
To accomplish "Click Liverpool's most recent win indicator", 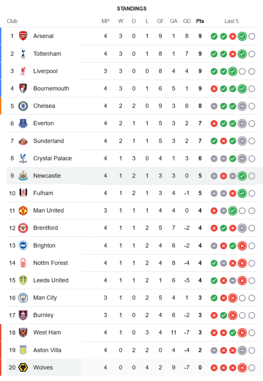I will [x=233, y=71].
